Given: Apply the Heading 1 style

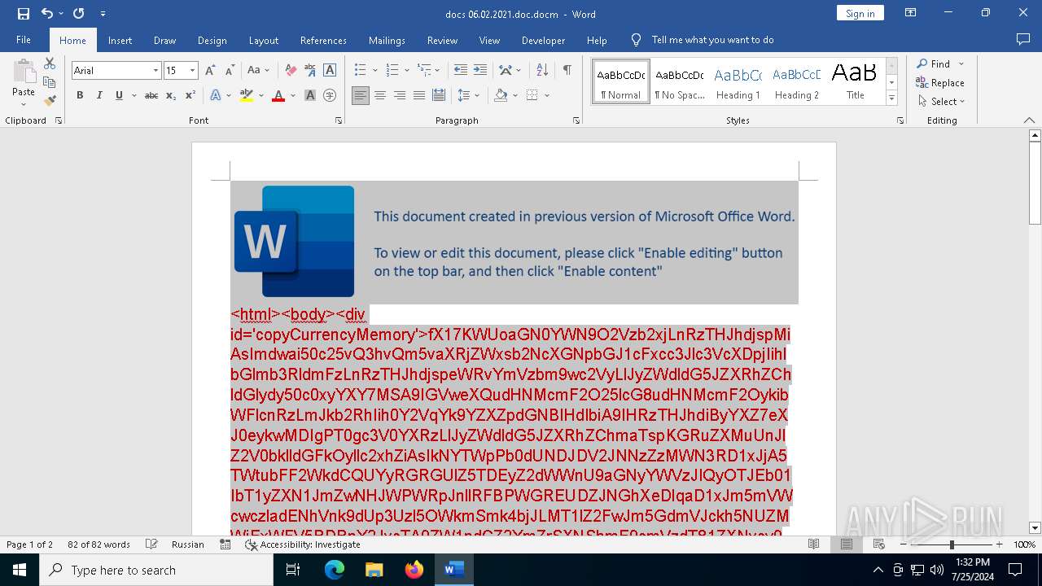Looking at the screenshot, I should [x=738, y=82].
